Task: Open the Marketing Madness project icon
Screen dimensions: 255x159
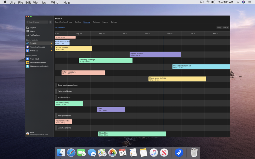Action: (x=28, y=47)
